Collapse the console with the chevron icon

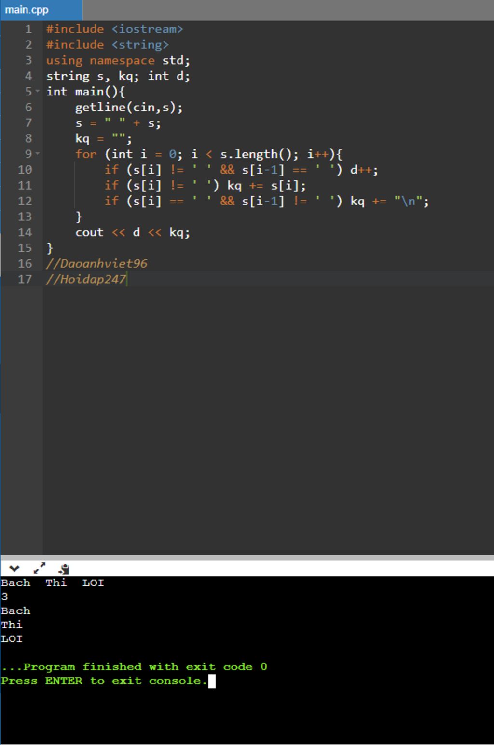point(14,569)
